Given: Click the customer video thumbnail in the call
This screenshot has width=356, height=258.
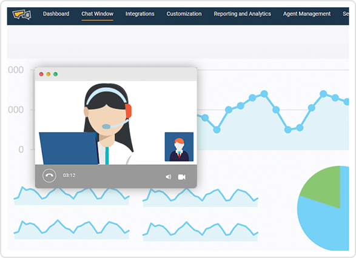Looking at the screenshot, I should (x=179, y=147).
